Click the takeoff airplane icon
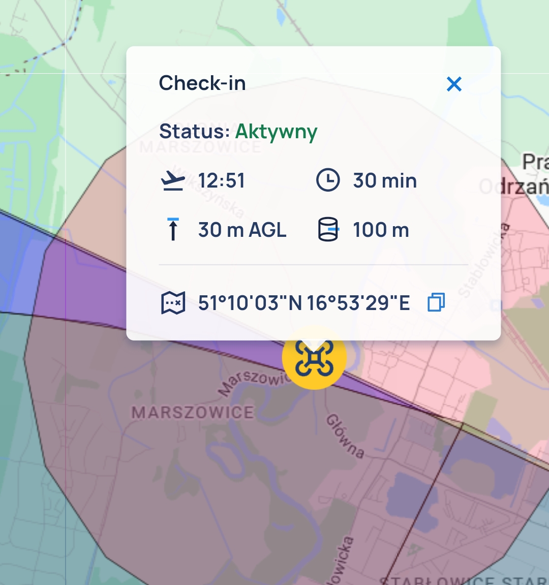The image size is (549, 585). pos(173,181)
